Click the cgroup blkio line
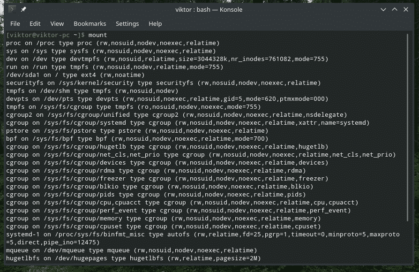 [159, 187]
